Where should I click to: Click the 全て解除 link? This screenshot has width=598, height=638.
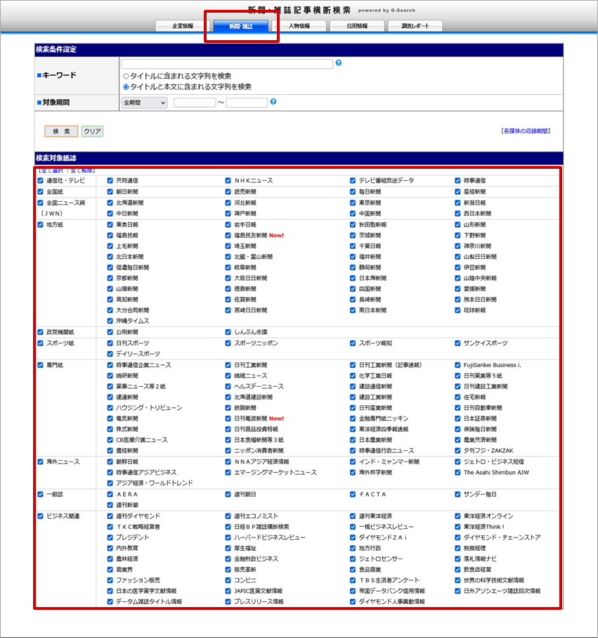click(82, 171)
